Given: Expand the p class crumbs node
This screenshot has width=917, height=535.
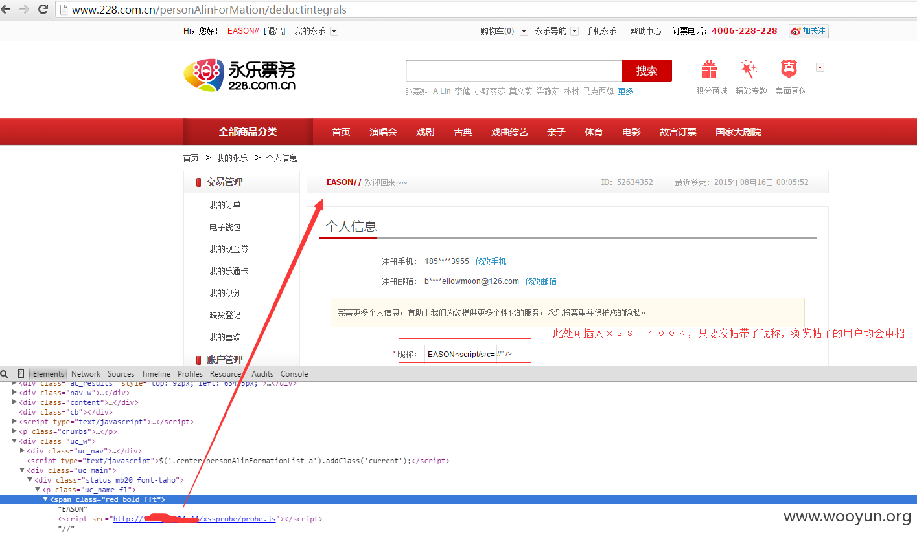Looking at the screenshot, I should click(14, 431).
